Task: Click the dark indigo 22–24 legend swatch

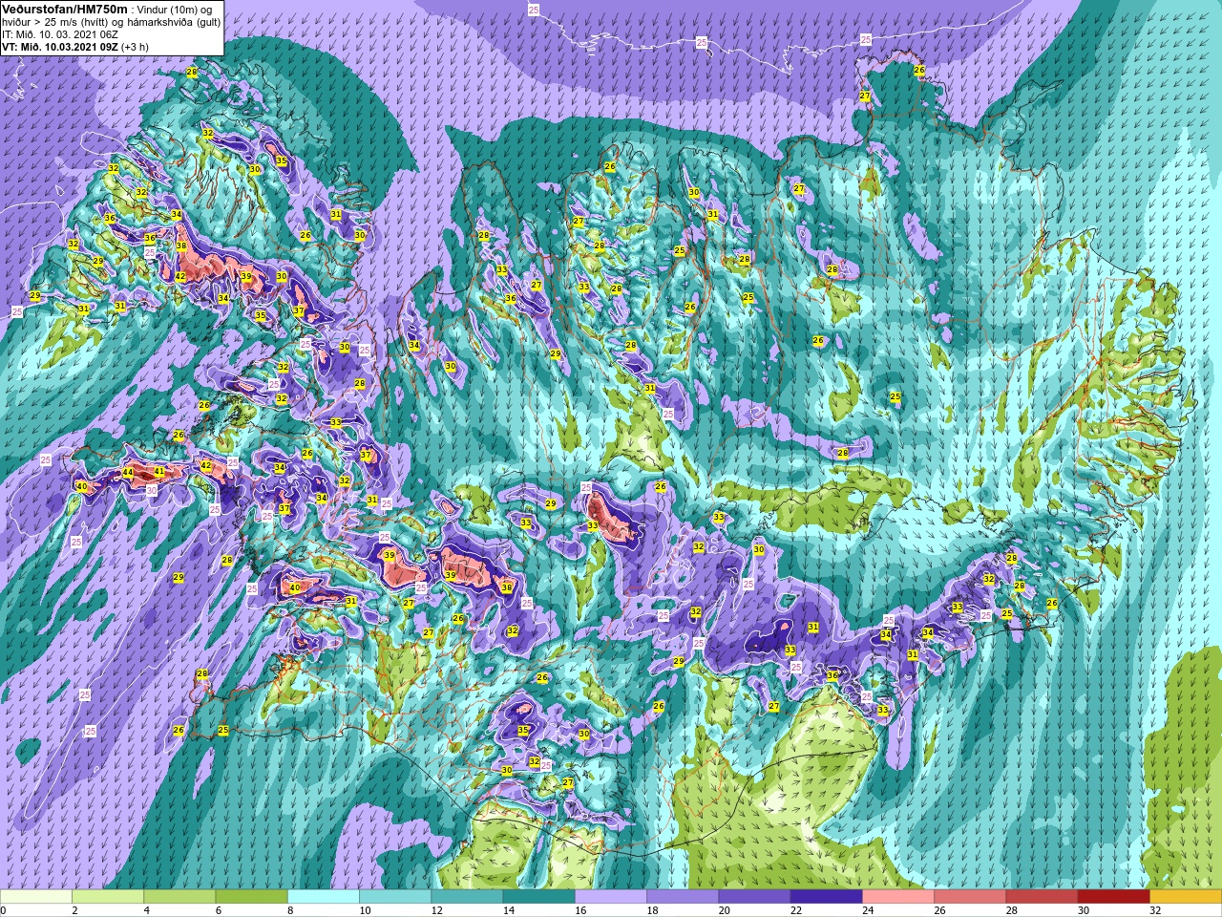Action: tap(826, 897)
